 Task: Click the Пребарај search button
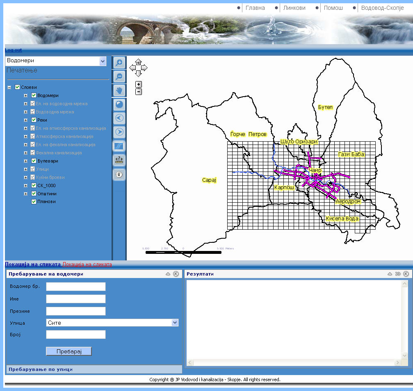tap(68, 351)
